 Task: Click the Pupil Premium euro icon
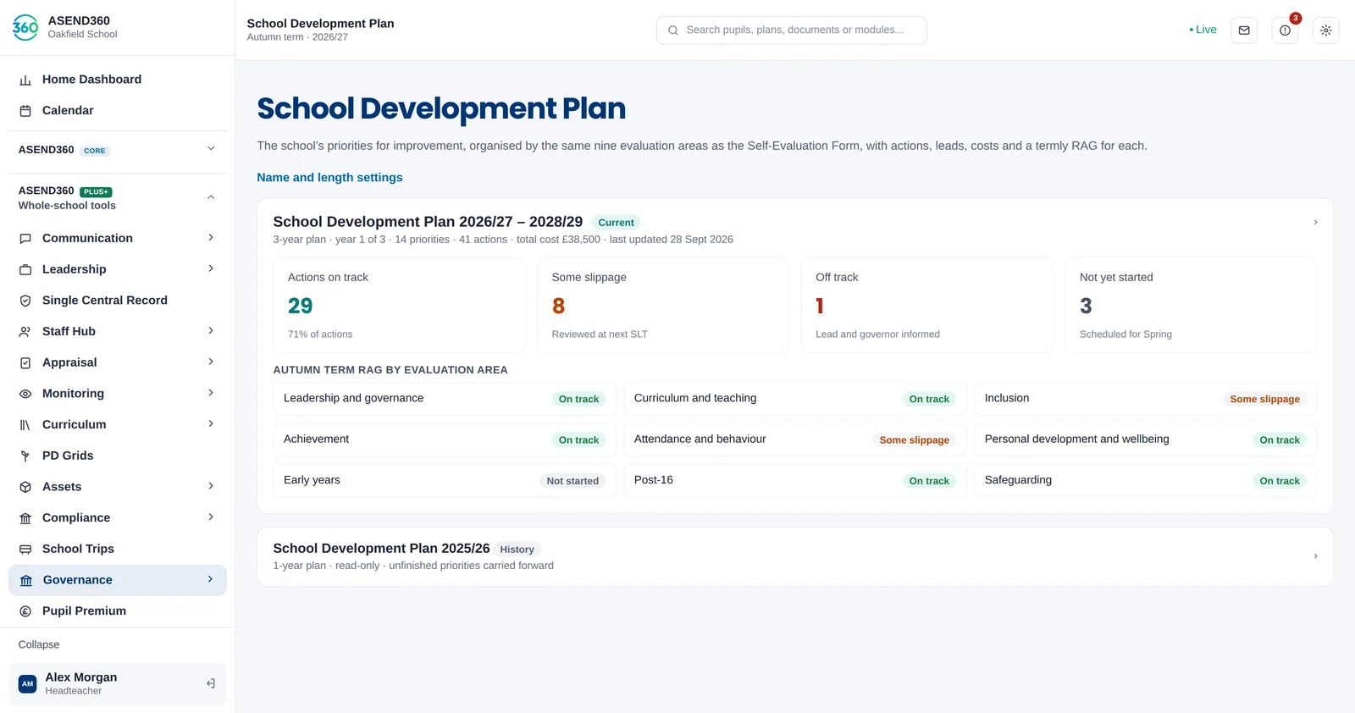[x=25, y=611]
